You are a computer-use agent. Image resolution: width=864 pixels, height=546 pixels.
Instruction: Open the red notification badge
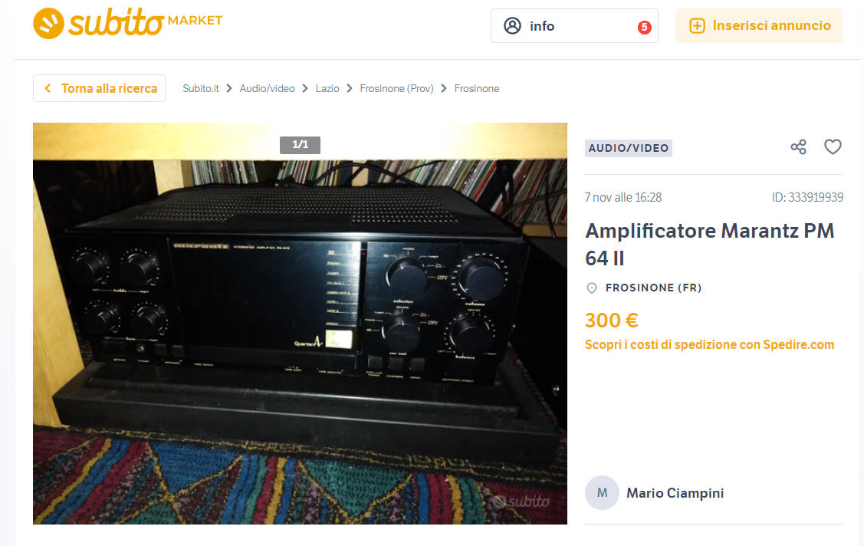pos(644,27)
